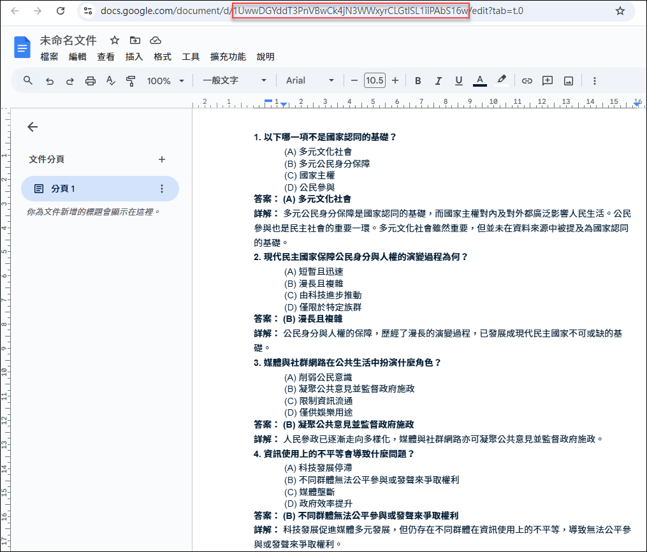647x552 pixels.
Task: Click the font size field showing 10.5
Action: point(375,80)
